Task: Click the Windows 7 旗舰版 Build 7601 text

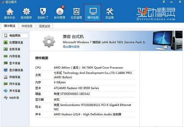Action: [104, 42]
